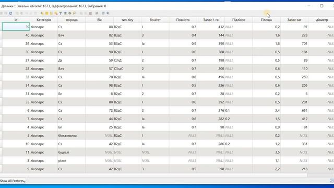Click the рілля cell in порода column
Viewport: 334px width, 188px height.
pyautogui.click(x=71, y=160)
